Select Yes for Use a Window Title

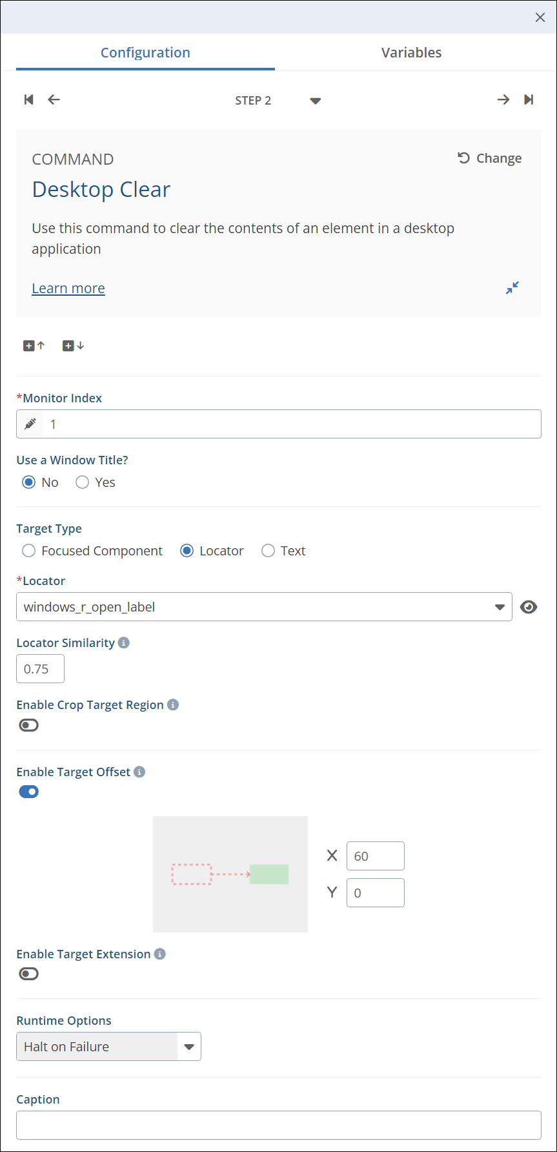tap(83, 482)
